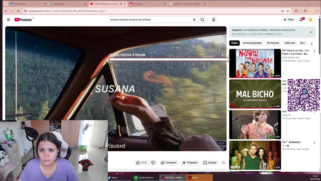321x181 pixels.
Task: Reload the current page
Action: (x=18, y=11)
